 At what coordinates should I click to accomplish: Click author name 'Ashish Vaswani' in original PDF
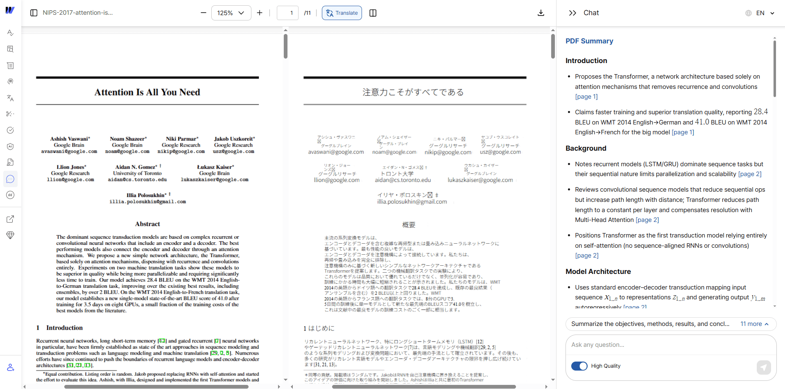coord(69,139)
